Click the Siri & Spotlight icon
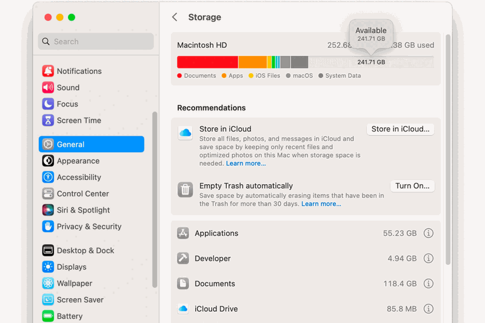The width and height of the screenshot is (485, 323). click(48, 210)
